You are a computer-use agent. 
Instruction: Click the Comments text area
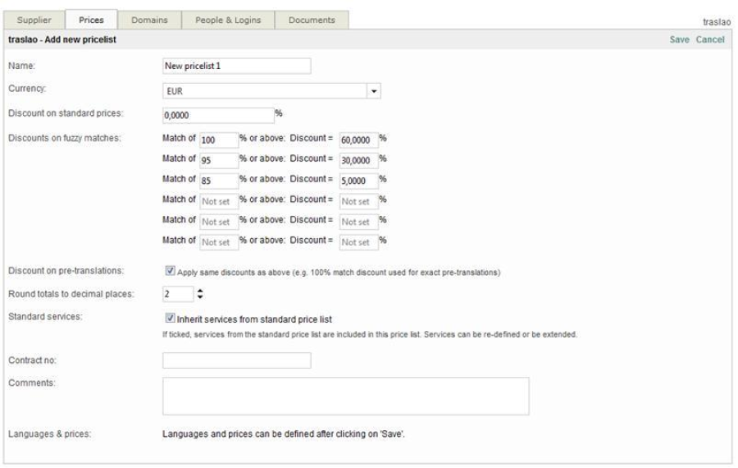point(345,396)
